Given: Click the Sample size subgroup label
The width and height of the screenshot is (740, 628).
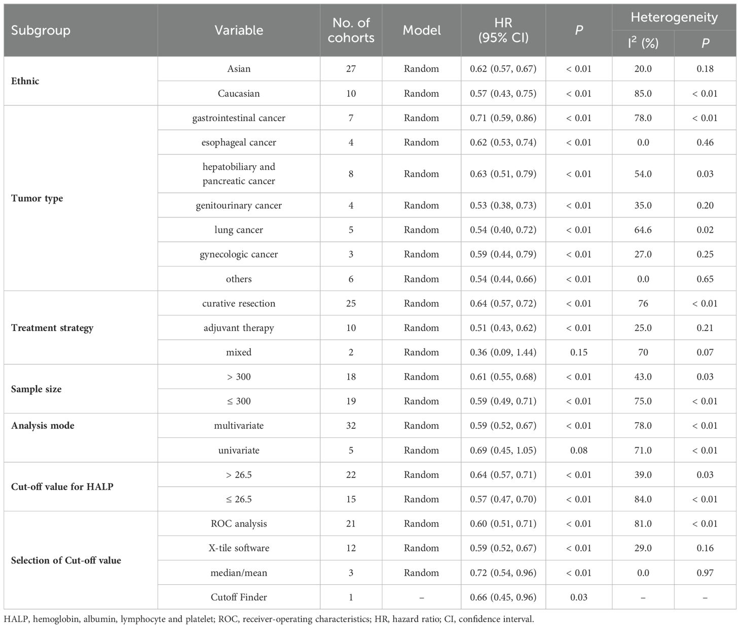Looking at the screenshot, I should (x=36, y=389).
